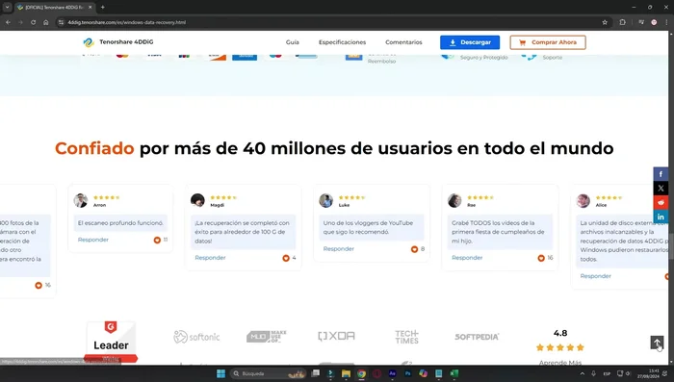Click Responder under Luke's review

coord(338,249)
